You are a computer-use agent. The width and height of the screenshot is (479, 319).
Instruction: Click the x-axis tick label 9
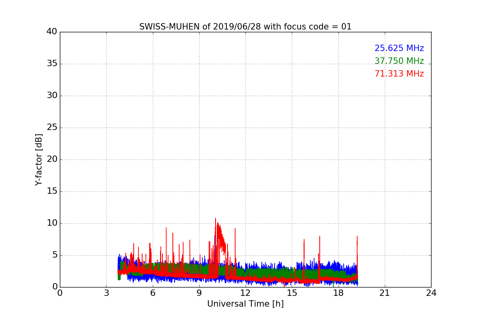pyautogui.click(x=199, y=293)
